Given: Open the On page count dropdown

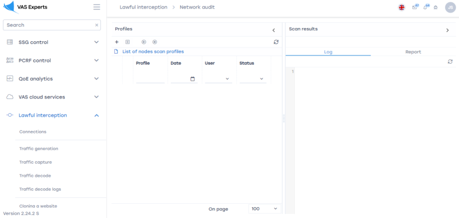Looking at the screenshot, I should 264,209.
